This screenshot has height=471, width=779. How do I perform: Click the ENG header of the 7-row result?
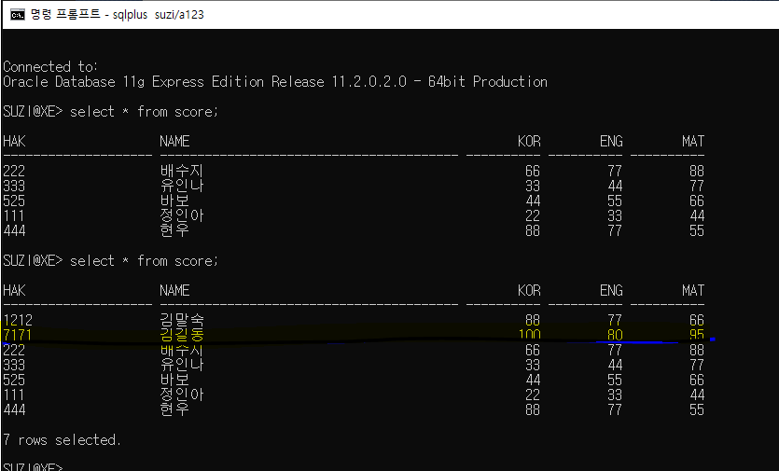pos(612,291)
